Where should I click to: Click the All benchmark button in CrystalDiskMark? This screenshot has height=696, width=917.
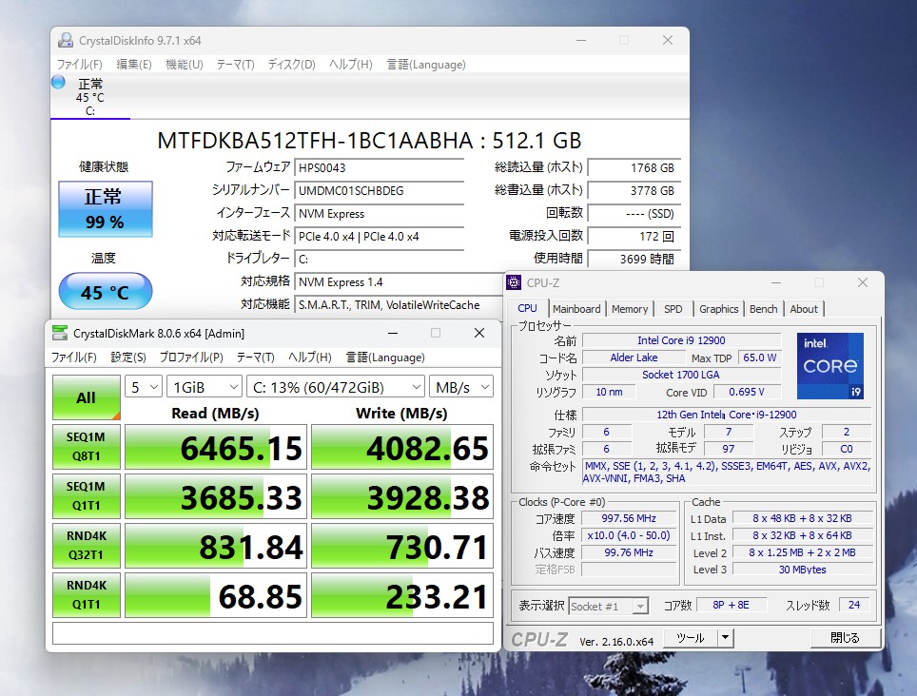click(86, 397)
